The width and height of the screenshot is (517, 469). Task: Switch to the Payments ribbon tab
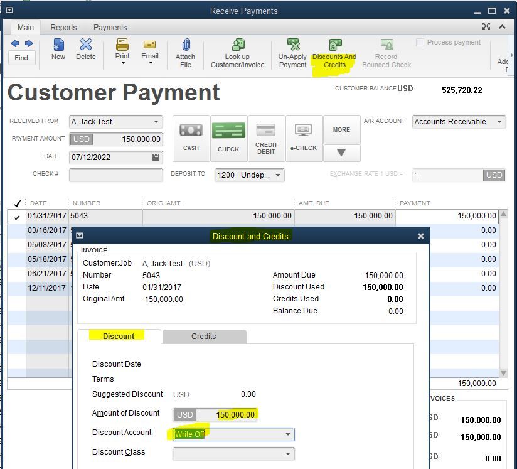pyautogui.click(x=110, y=28)
